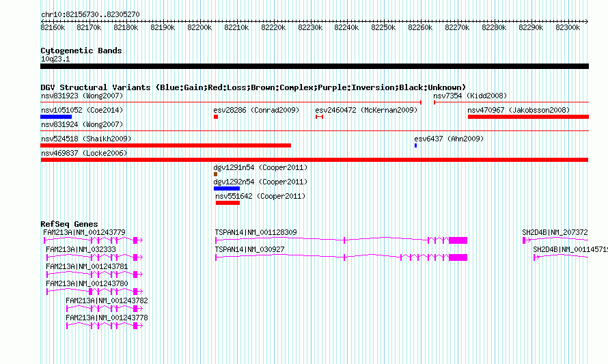Click the 10q23.1 cytogenetic band bar

pos(314,66)
